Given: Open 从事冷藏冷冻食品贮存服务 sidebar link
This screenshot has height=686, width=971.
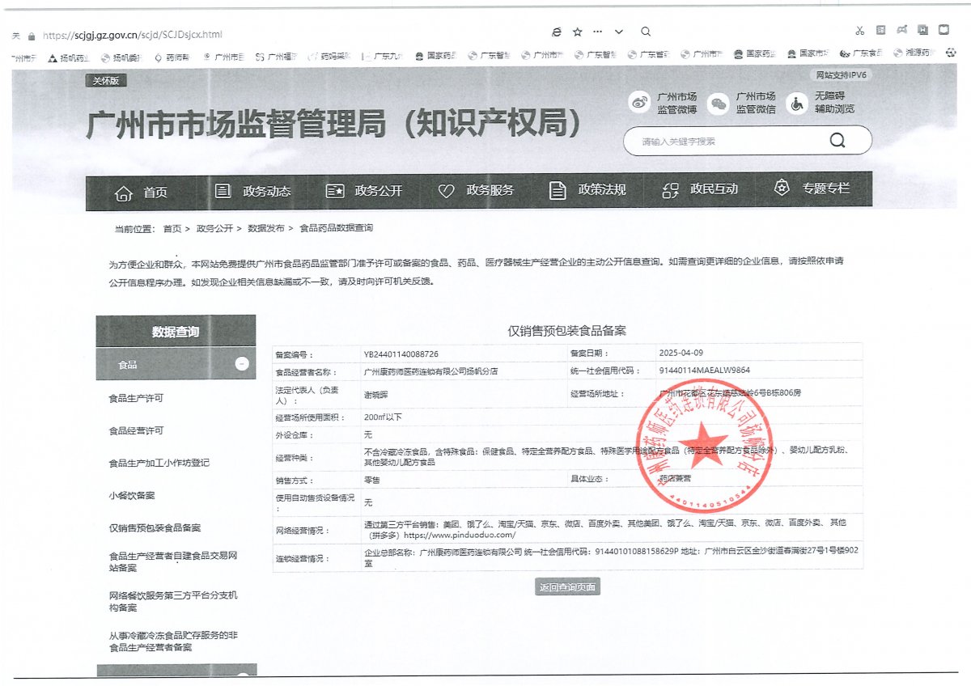Looking at the screenshot, I should (172, 641).
